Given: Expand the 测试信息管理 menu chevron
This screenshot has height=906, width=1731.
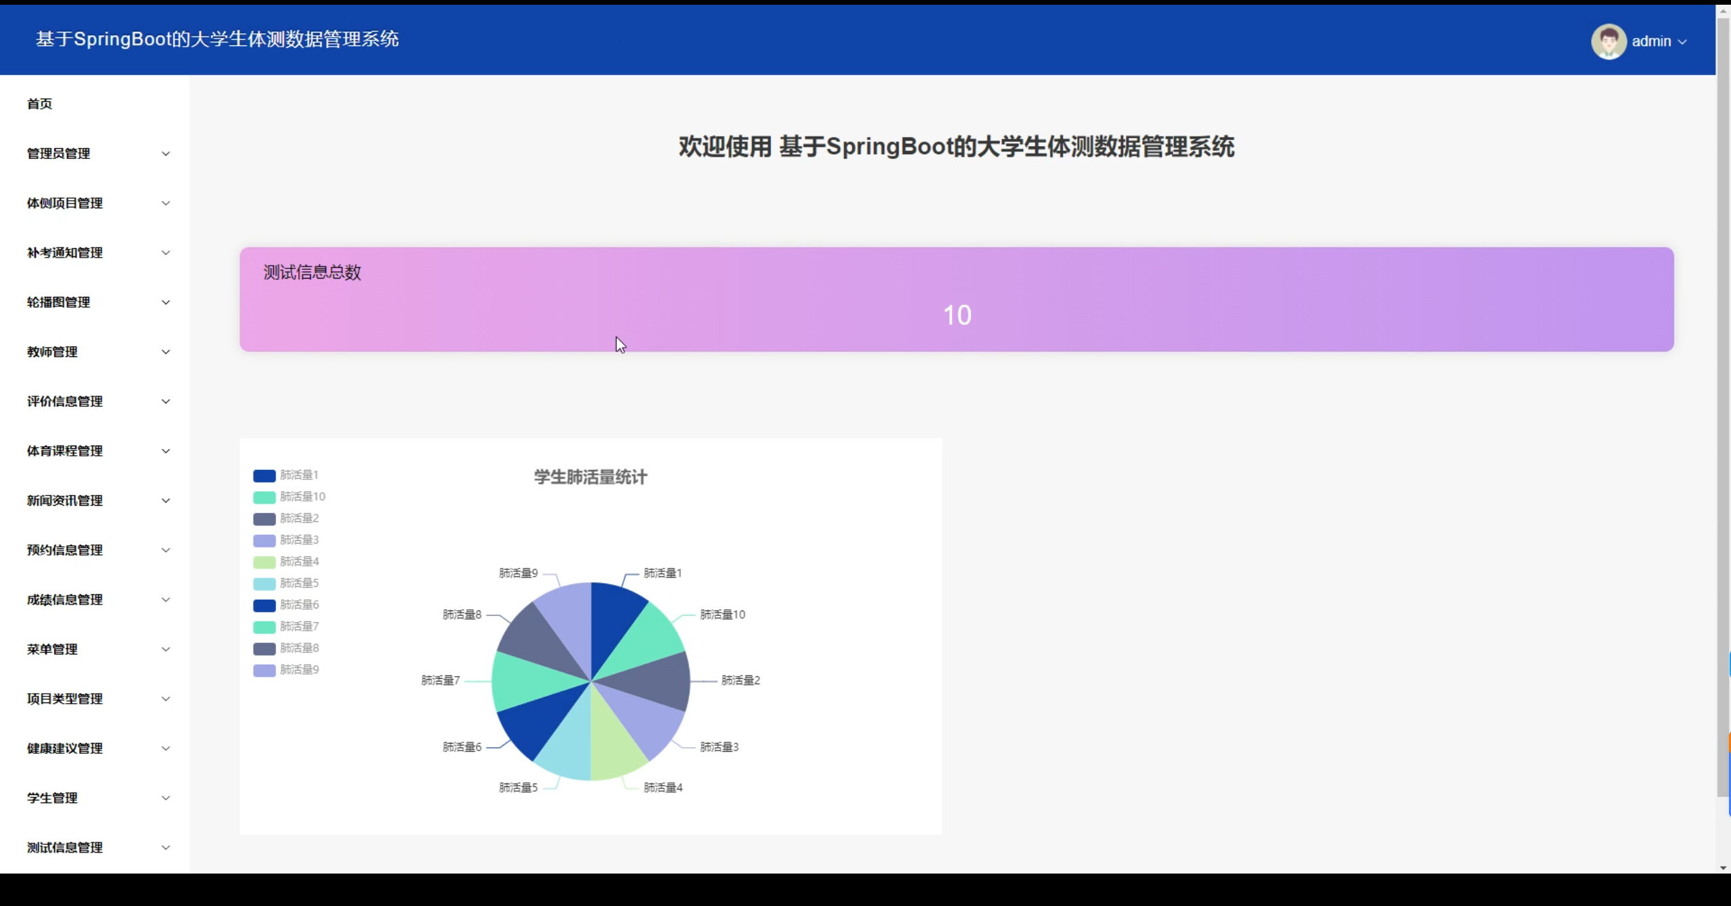Looking at the screenshot, I should point(166,847).
